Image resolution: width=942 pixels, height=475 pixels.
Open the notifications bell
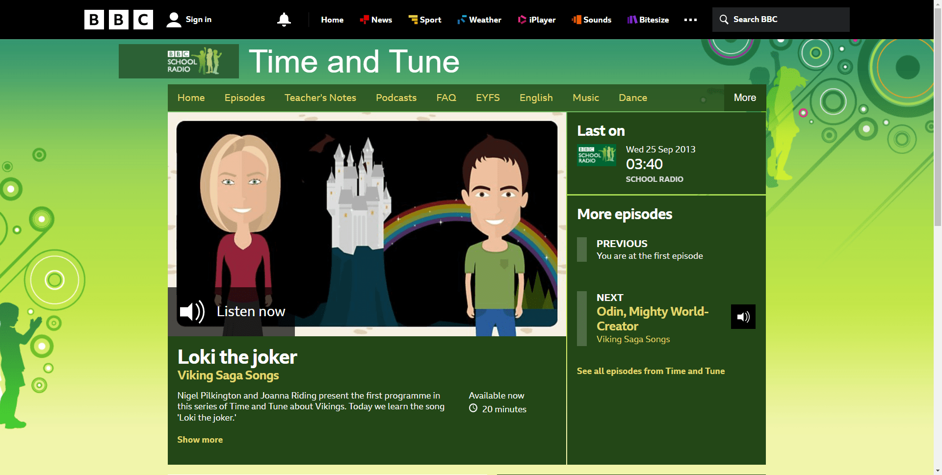pyautogui.click(x=285, y=20)
